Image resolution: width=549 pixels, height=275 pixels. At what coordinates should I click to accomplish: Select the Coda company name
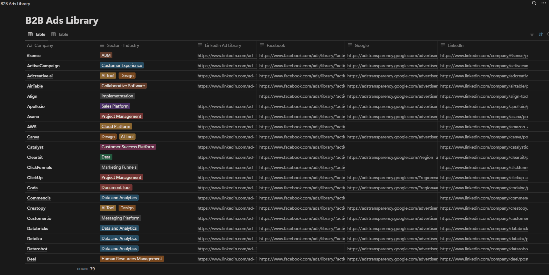(32, 188)
